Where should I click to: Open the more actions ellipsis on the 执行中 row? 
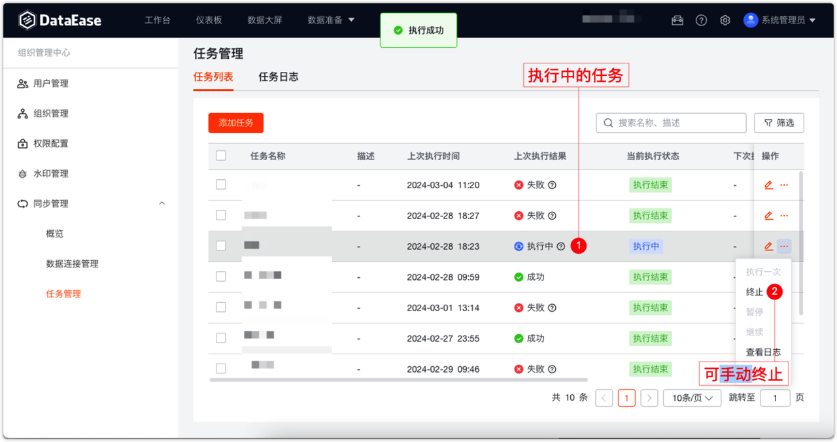pos(784,246)
